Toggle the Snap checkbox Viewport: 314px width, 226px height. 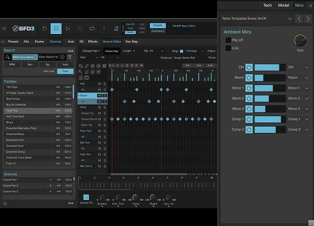pos(181,51)
